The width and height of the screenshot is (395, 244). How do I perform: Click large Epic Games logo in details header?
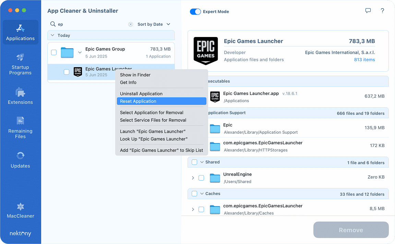[206, 51]
